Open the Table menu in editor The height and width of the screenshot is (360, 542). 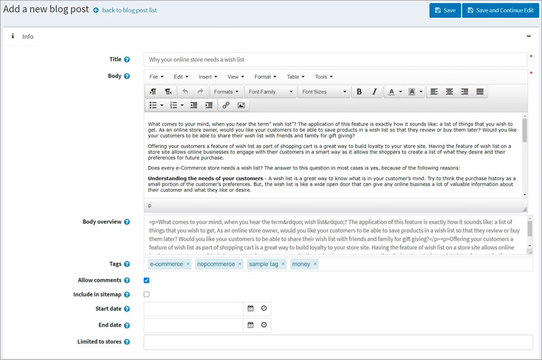click(x=296, y=77)
